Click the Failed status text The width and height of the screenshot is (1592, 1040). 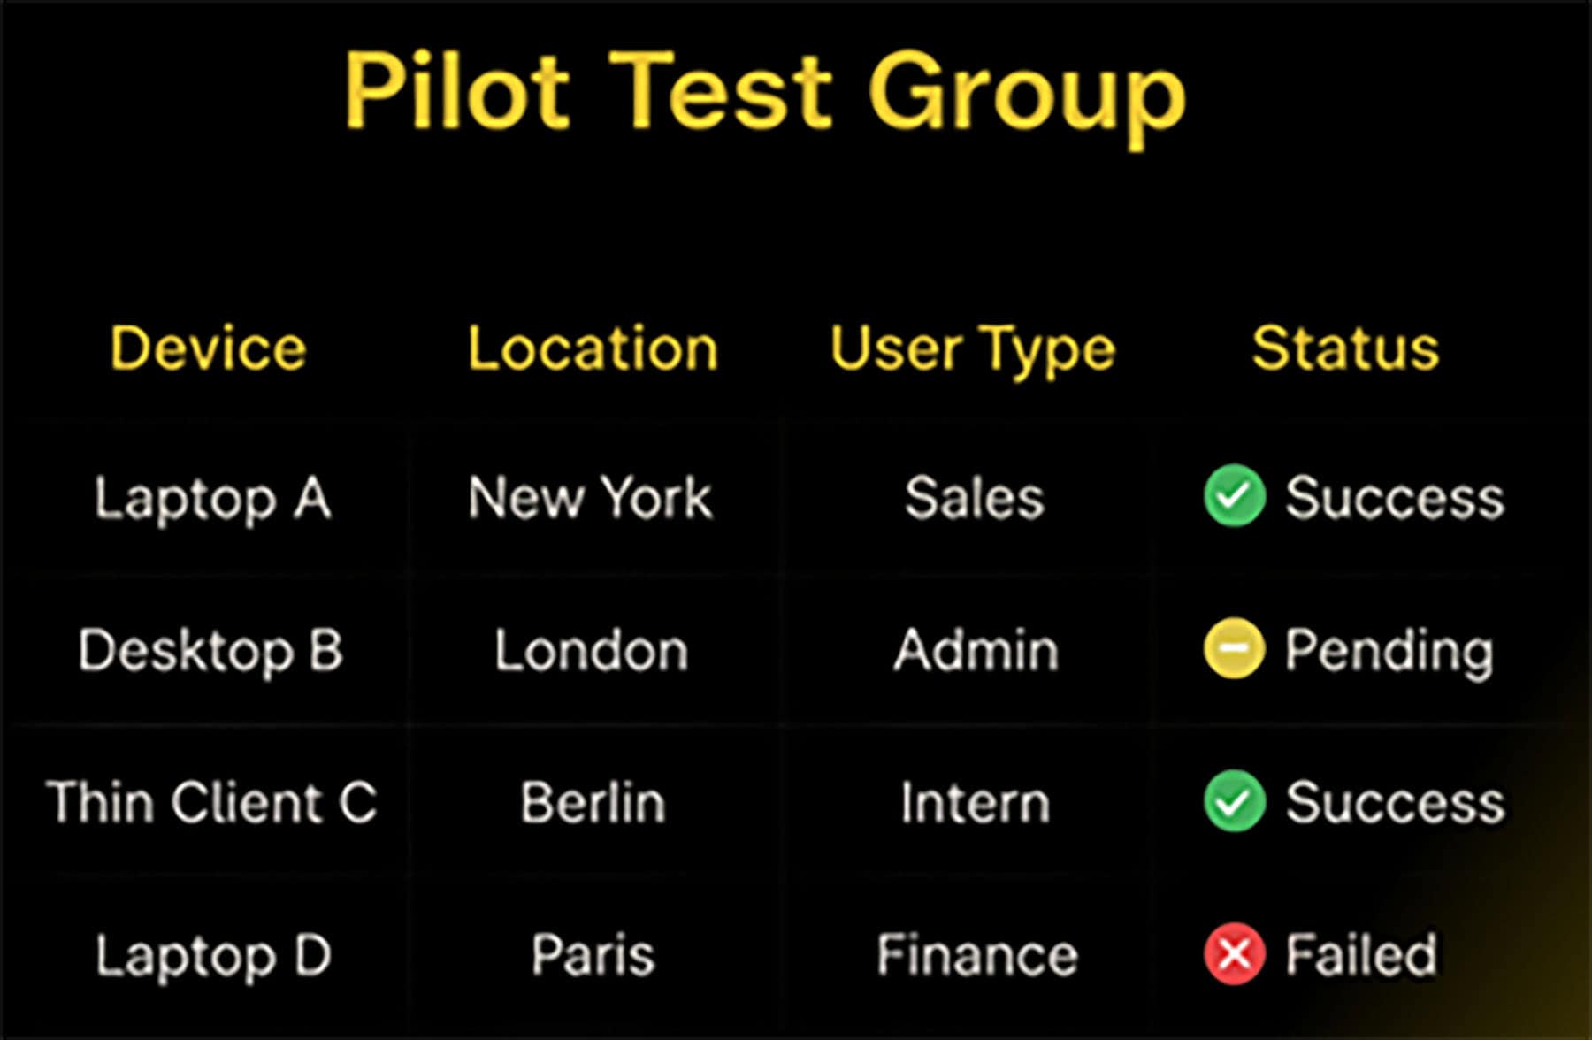[1360, 955]
